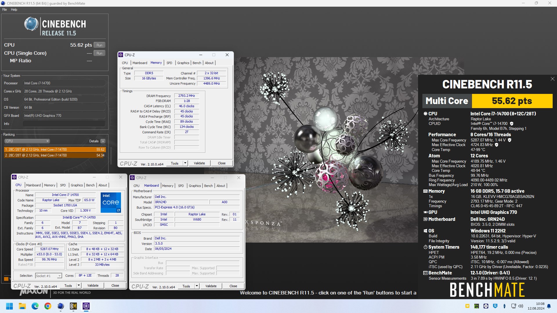Click the verified shield beside 5287.07 MHz, 1.44 V

[509, 140]
